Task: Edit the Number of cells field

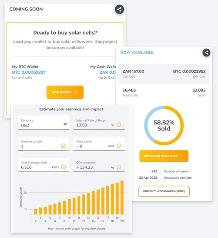Action: pyautogui.click(x=44, y=144)
